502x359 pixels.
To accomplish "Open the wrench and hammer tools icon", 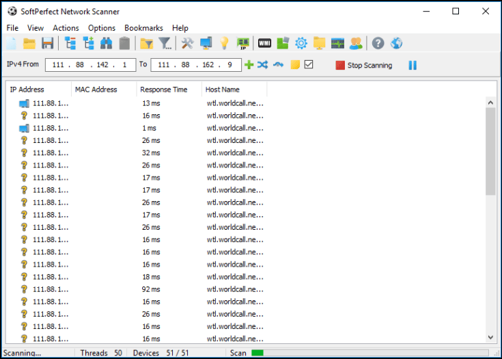I will point(187,43).
